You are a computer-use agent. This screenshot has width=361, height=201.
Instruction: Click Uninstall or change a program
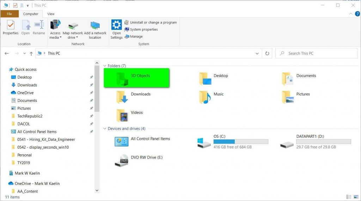pos(151,22)
